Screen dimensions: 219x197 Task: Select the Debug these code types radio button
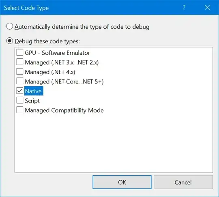pyautogui.click(x=9, y=41)
